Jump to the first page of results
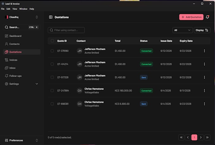The image size is (215, 145). tap(181, 137)
